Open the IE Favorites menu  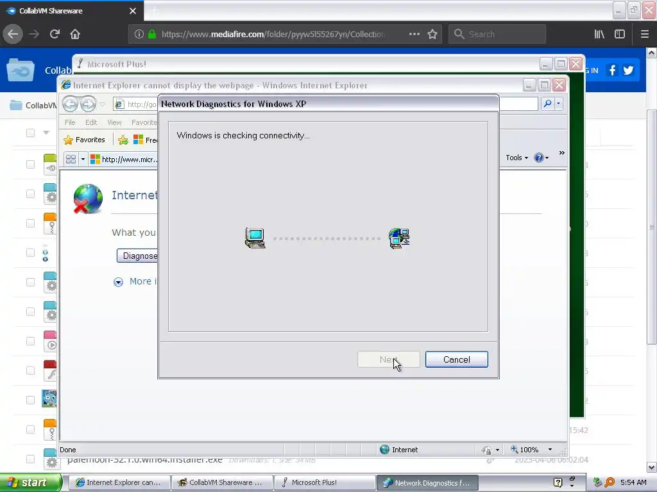click(x=144, y=122)
